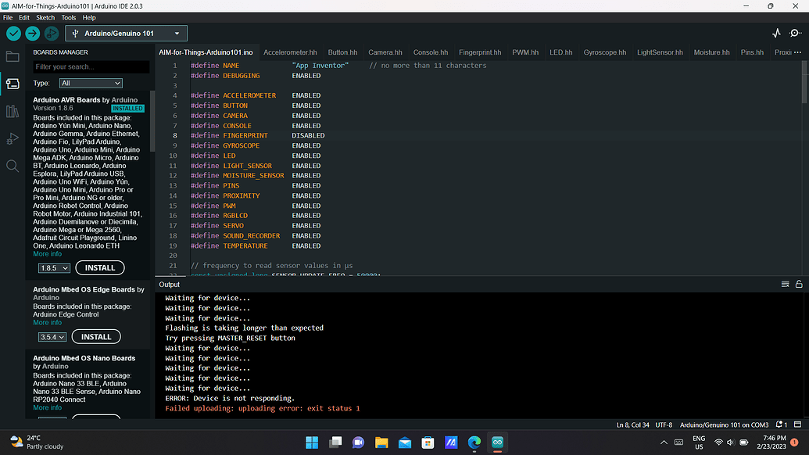
Task: Start debugging with the debug toolbar icon
Action: point(52,34)
